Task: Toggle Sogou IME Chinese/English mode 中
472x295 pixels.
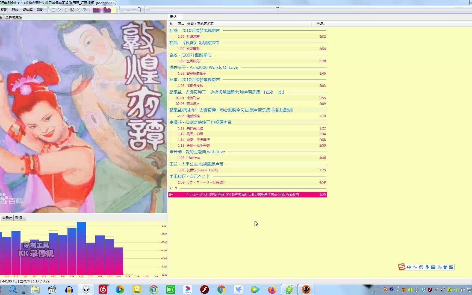Action: pyautogui.click(x=409, y=267)
